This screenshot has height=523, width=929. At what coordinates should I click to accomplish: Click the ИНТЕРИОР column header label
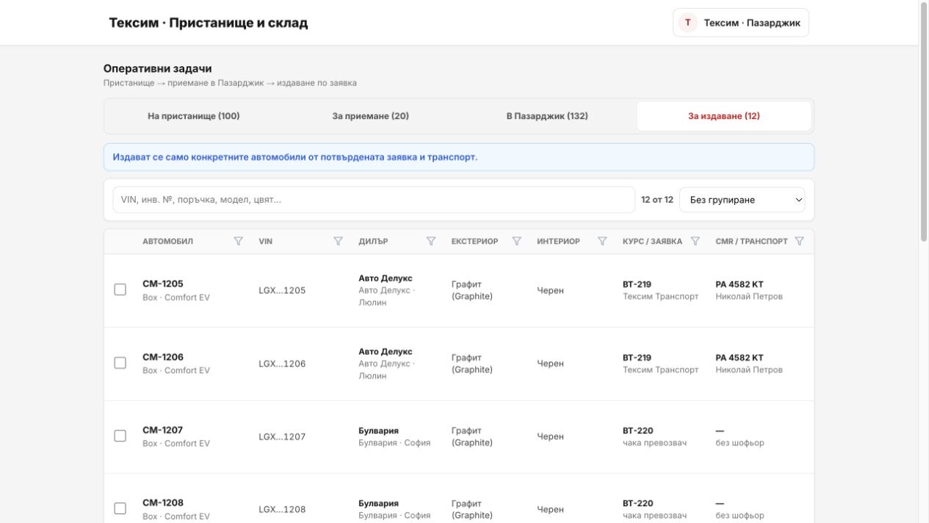(558, 241)
